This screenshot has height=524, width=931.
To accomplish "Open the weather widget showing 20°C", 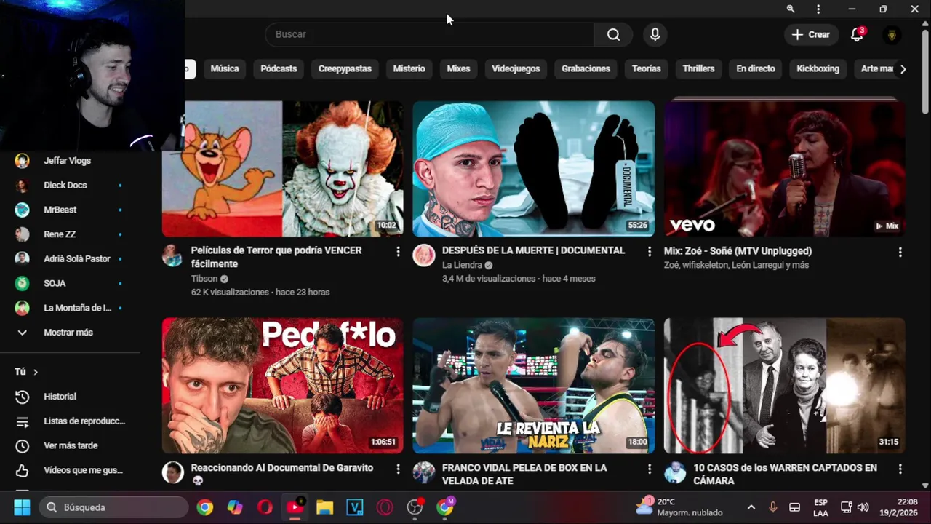I will pyautogui.click(x=681, y=507).
